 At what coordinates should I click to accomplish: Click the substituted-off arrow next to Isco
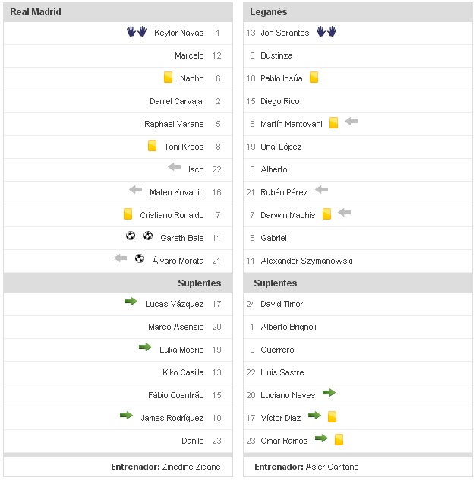[175, 168]
